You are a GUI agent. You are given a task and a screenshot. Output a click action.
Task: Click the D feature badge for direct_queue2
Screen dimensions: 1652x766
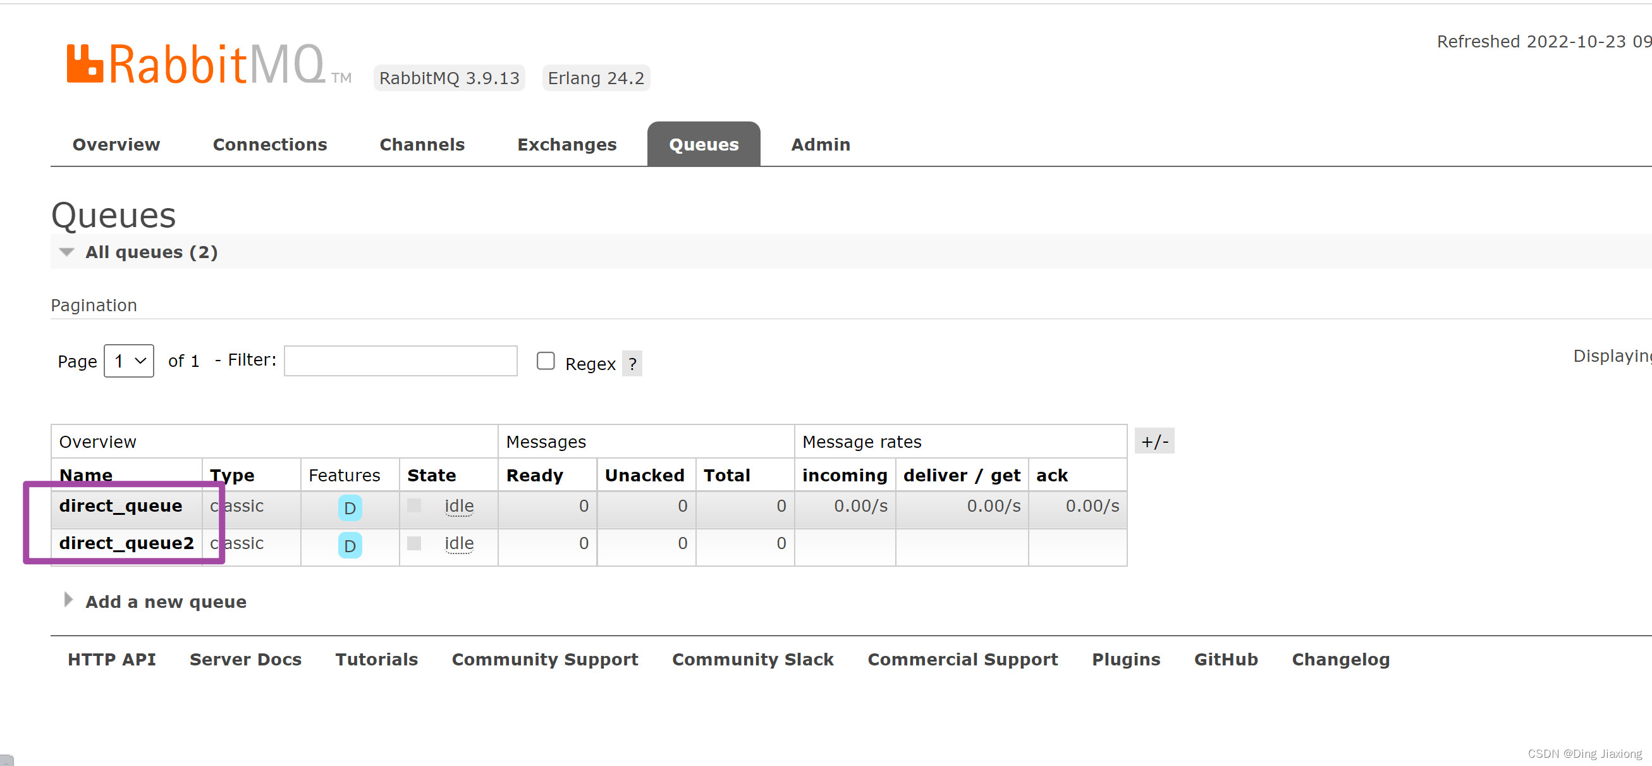click(x=350, y=545)
